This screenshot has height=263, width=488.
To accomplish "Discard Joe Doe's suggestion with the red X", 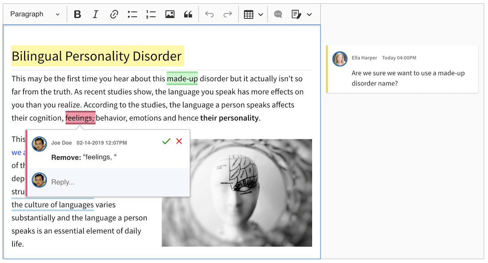I will point(179,141).
